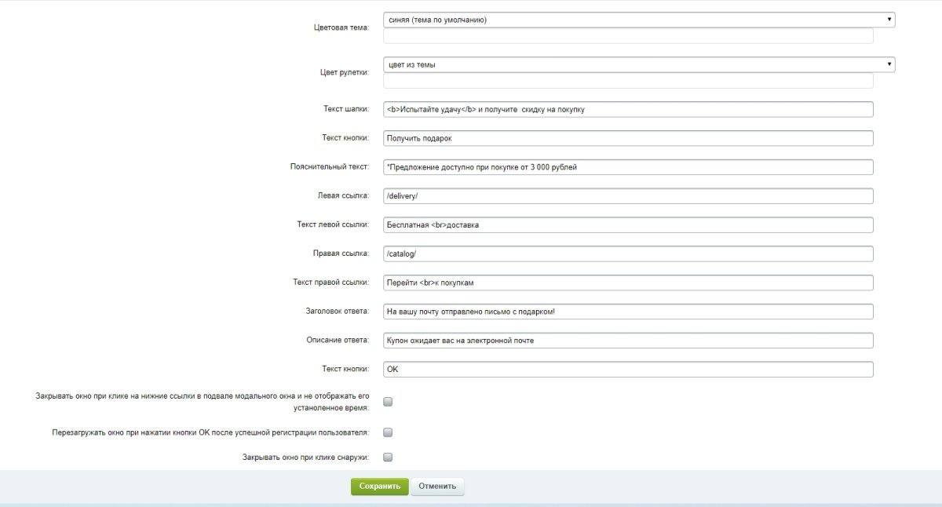Screen dimensions: 942x507
Task: Select the 'Пояснительный текст' input field
Action: coord(628,167)
